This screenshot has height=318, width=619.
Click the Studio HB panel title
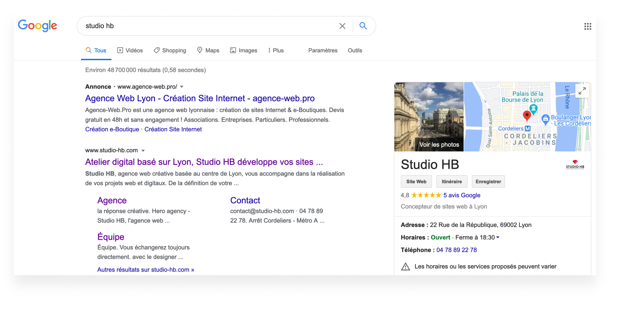pyautogui.click(x=430, y=164)
